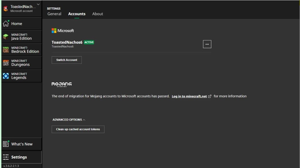Click the launcher version number at bottom left

click(11, 165)
